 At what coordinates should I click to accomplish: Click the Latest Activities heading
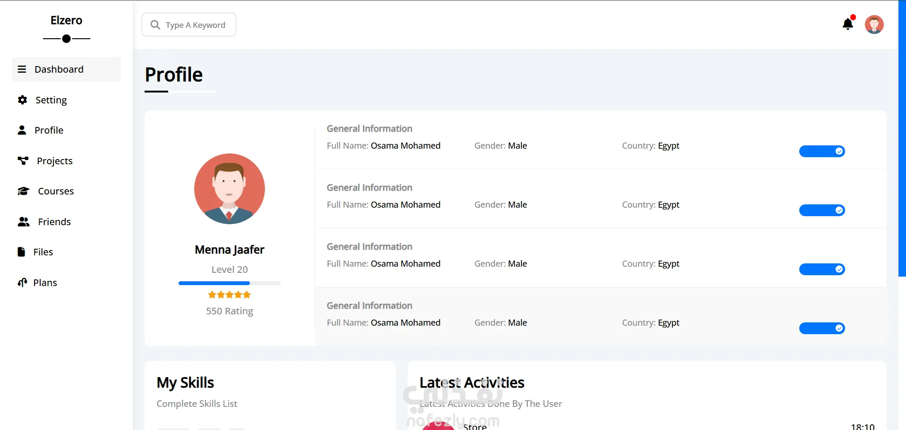tap(472, 382)
